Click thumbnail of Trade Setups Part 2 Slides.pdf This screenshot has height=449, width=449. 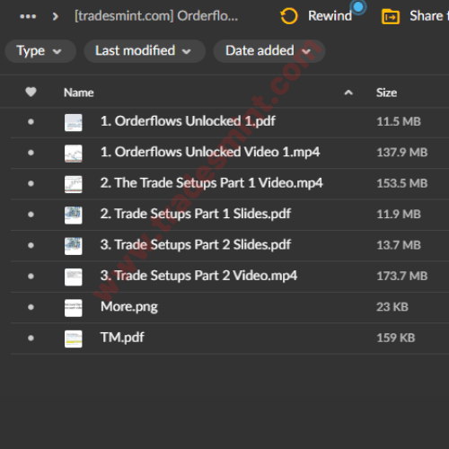click(x=74, y=246)
